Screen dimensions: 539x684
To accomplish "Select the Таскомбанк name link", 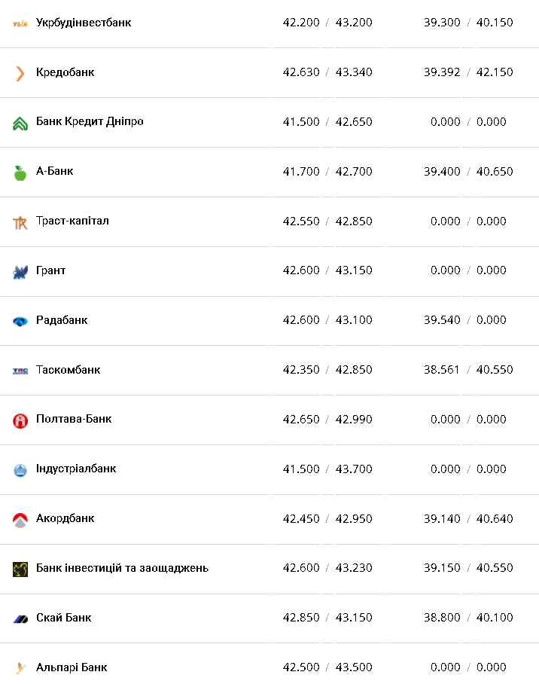I will 68,370.
